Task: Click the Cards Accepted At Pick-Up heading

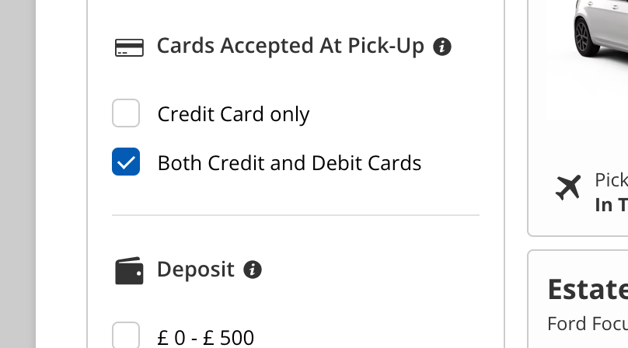Action: (x=290, y=47)
